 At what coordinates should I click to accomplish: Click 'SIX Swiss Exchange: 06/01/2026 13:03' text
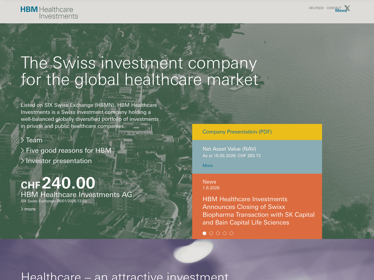click(54, 201)
